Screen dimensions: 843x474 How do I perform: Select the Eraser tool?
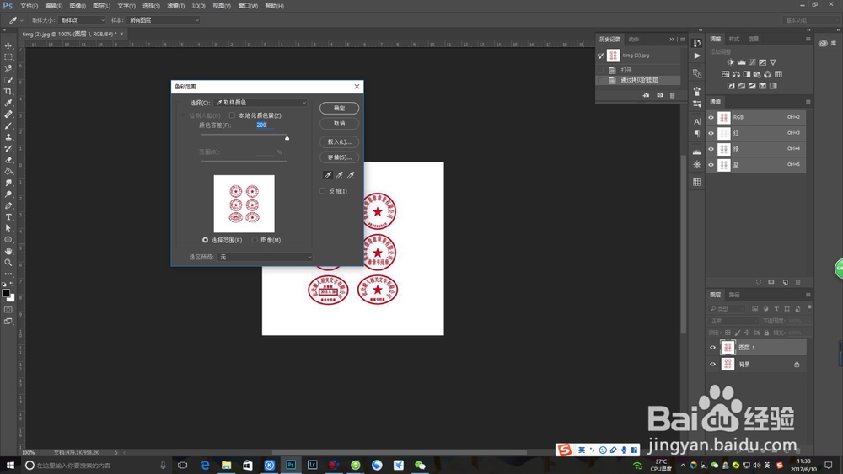pyautogui.click(x=8, y=160)
